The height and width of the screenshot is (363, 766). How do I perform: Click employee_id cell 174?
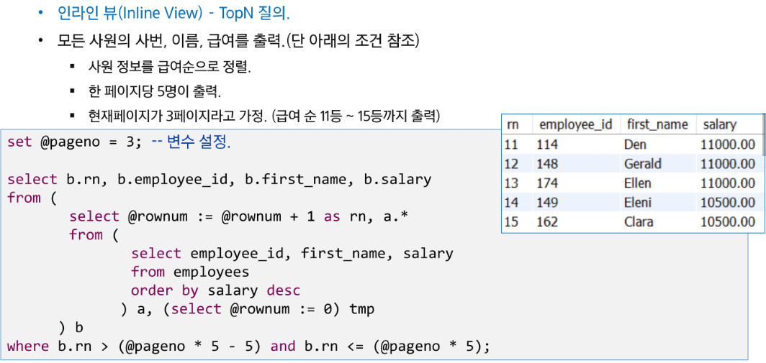pyautogui.click(x=546, y=183)
